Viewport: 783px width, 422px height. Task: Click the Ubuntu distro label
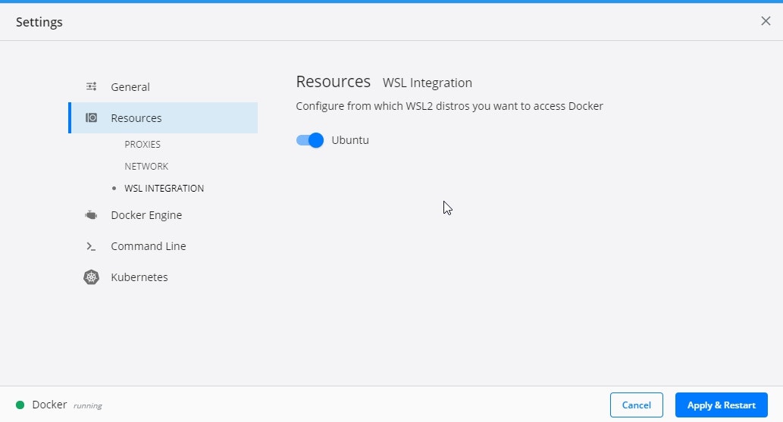point(350,140)
